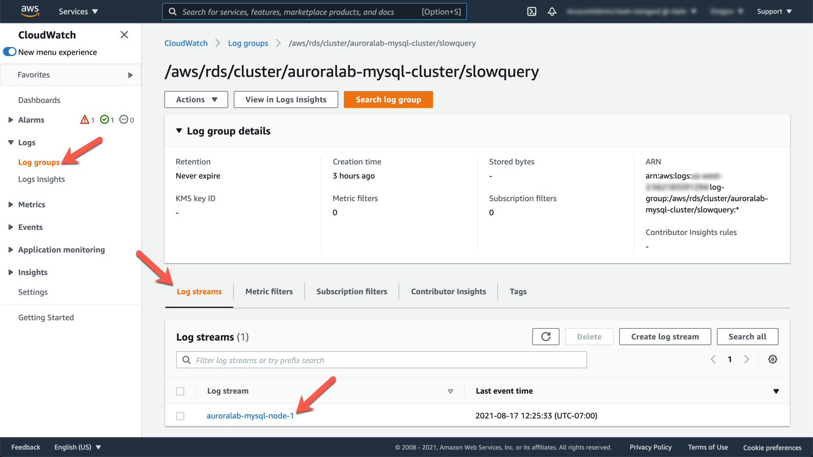Open AWS CloudShell terminal icon
Viewport: 813px width, 457px height.
click(531, 11)
